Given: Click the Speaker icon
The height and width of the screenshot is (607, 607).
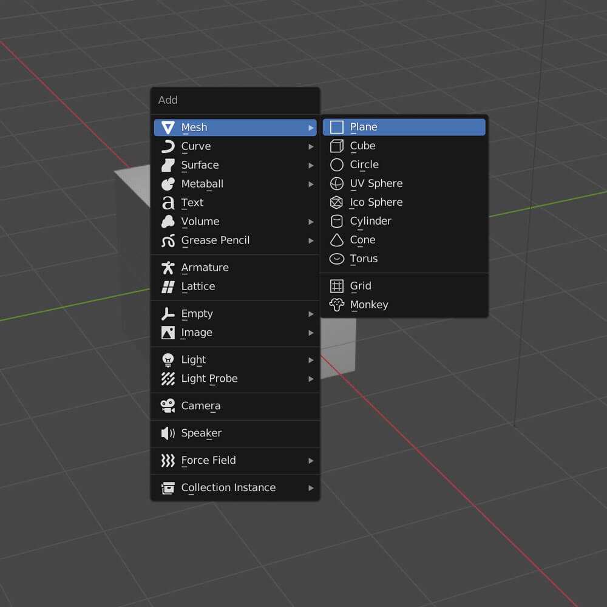Looking at the screenshot, I should (x=168, y=433).
